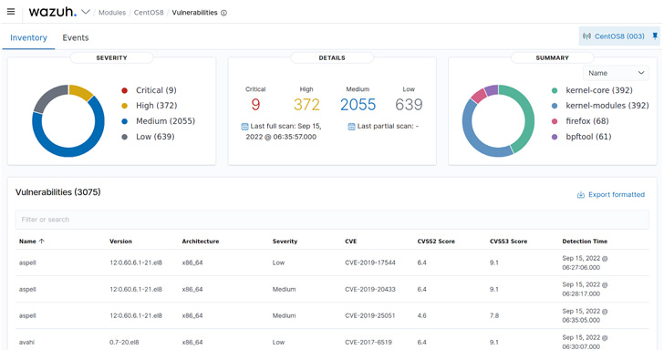The width and height of the screenshot is (664, 350).
Task: Click the Vulnerabilities (3075) heading
Action: coord(58,192)
